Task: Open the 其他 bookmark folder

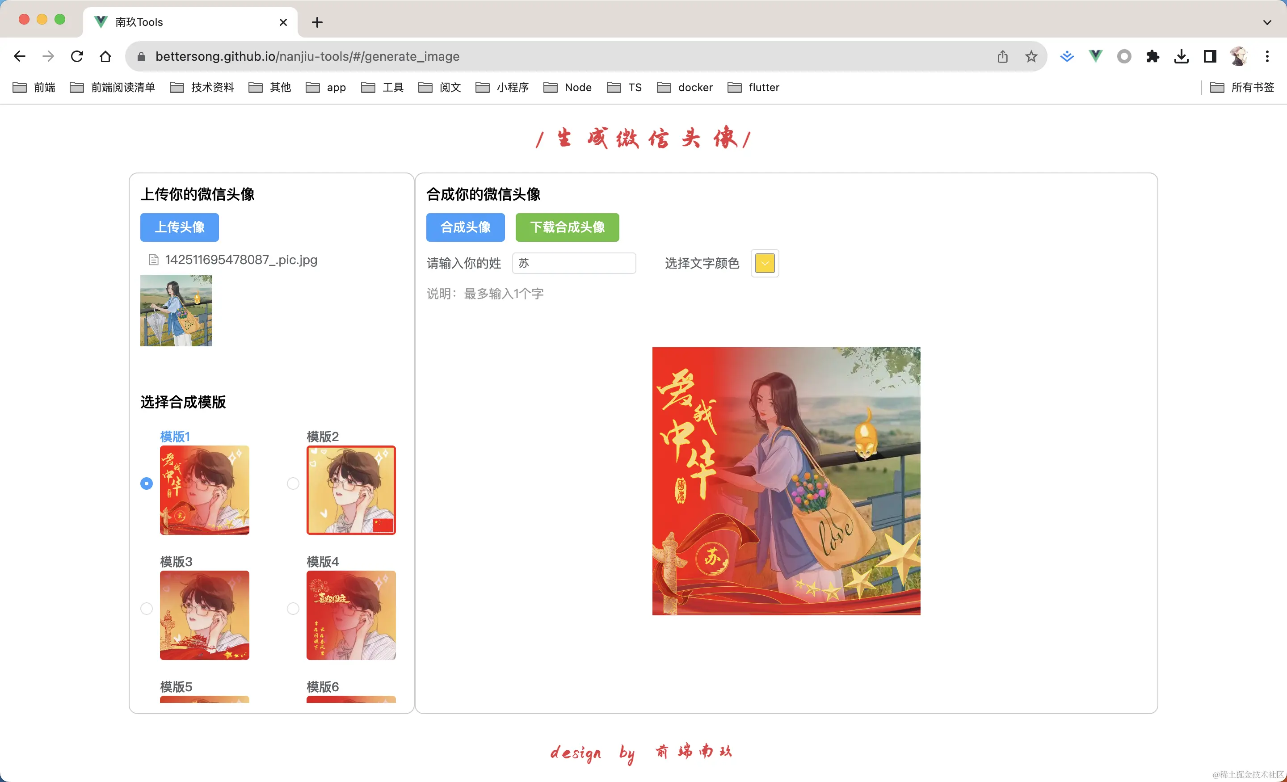Action: (x=269, y=87)
